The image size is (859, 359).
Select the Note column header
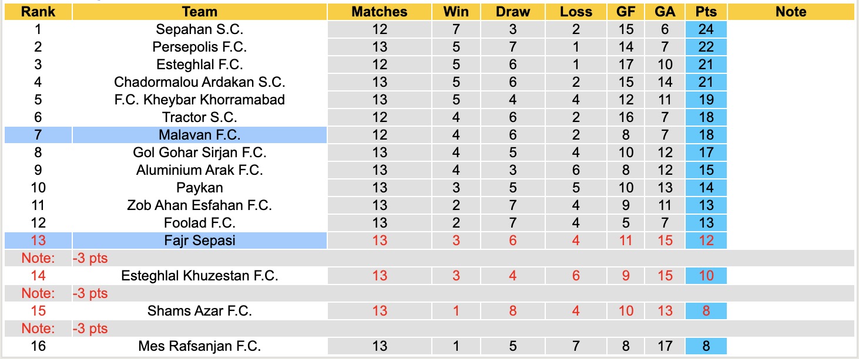pyautogui.click(x=791, y=12)
